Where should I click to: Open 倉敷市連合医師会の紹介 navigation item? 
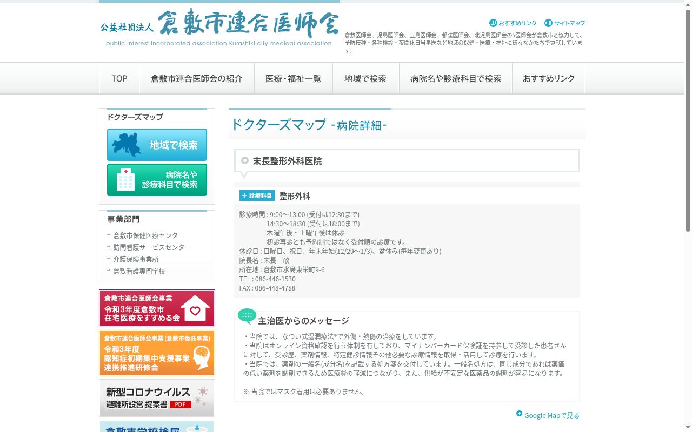coord(197,78)
